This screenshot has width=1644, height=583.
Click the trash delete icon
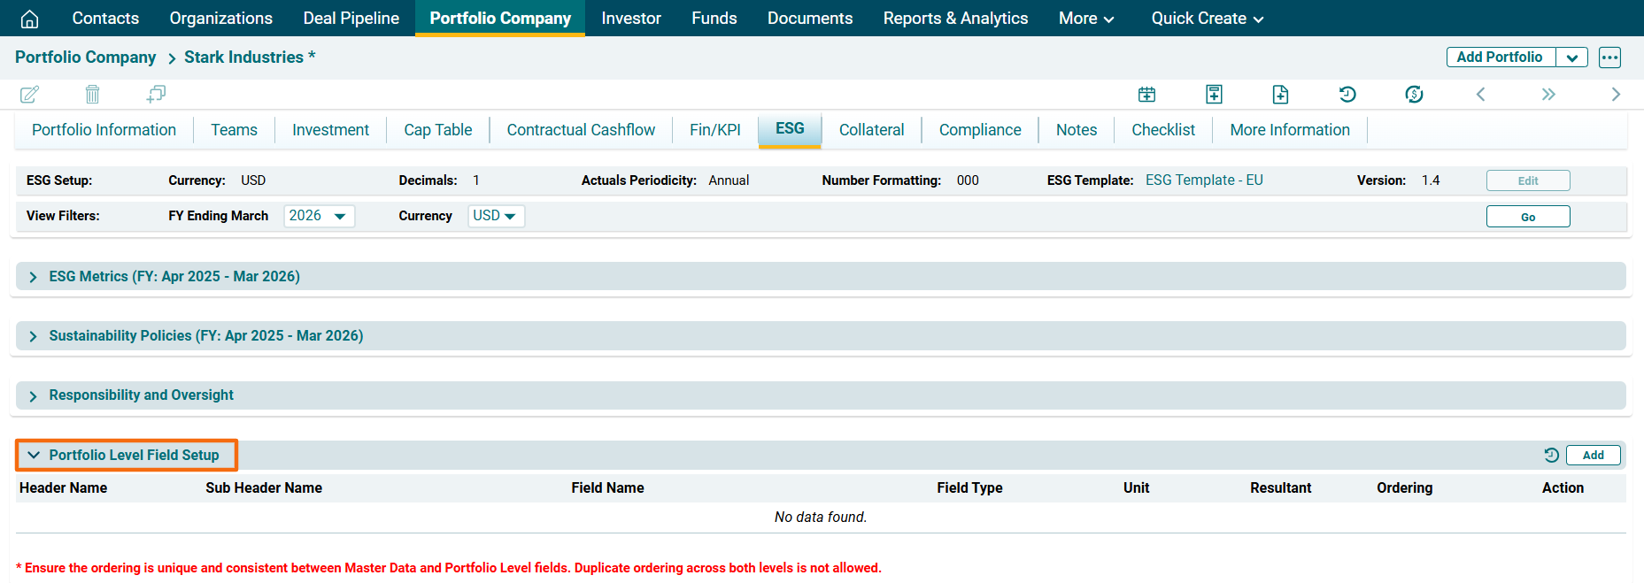(x=92, y=94)
